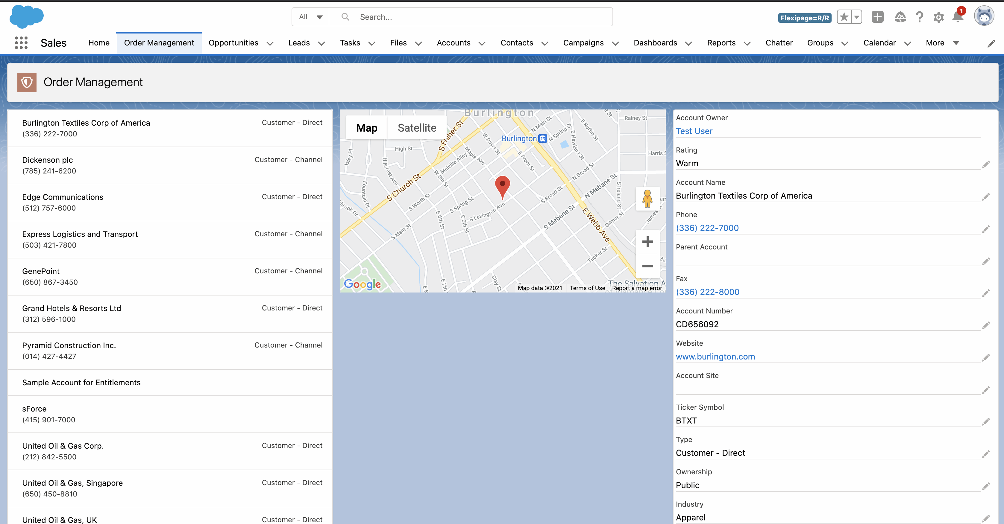1004x524 pixels.
Task: Click the Salesforce Help question mark icon
Action: coord(919,17)
